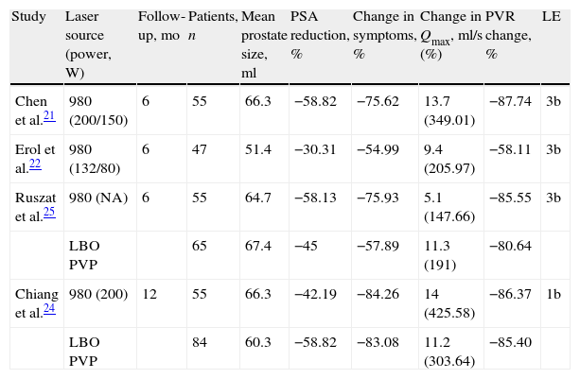Click the 84 patients cell
The height and width of the screenshot is (379, 580).
[199, 345]
